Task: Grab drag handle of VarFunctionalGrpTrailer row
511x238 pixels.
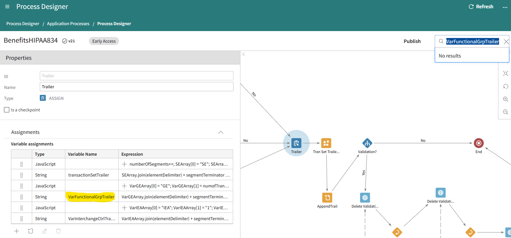Action: tap(22, 197)
